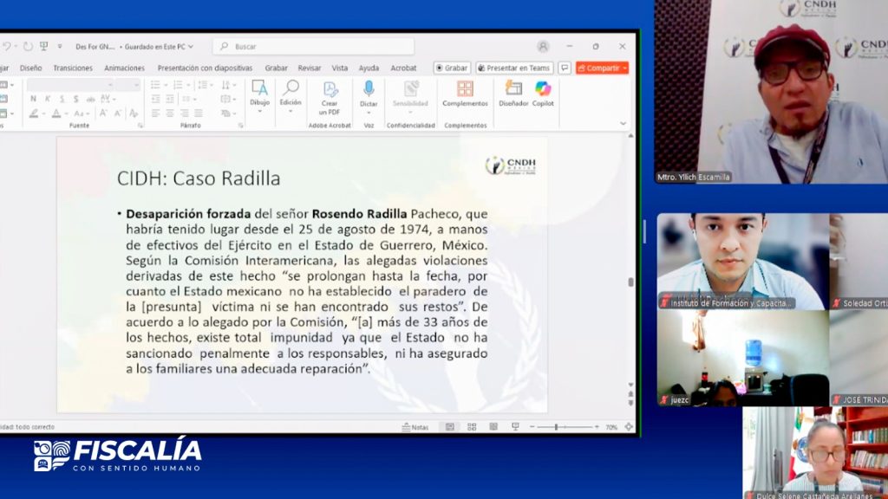888x499 pixels.
Task: Toggle the Notas pane in status bar
Action: pos(415,427)
